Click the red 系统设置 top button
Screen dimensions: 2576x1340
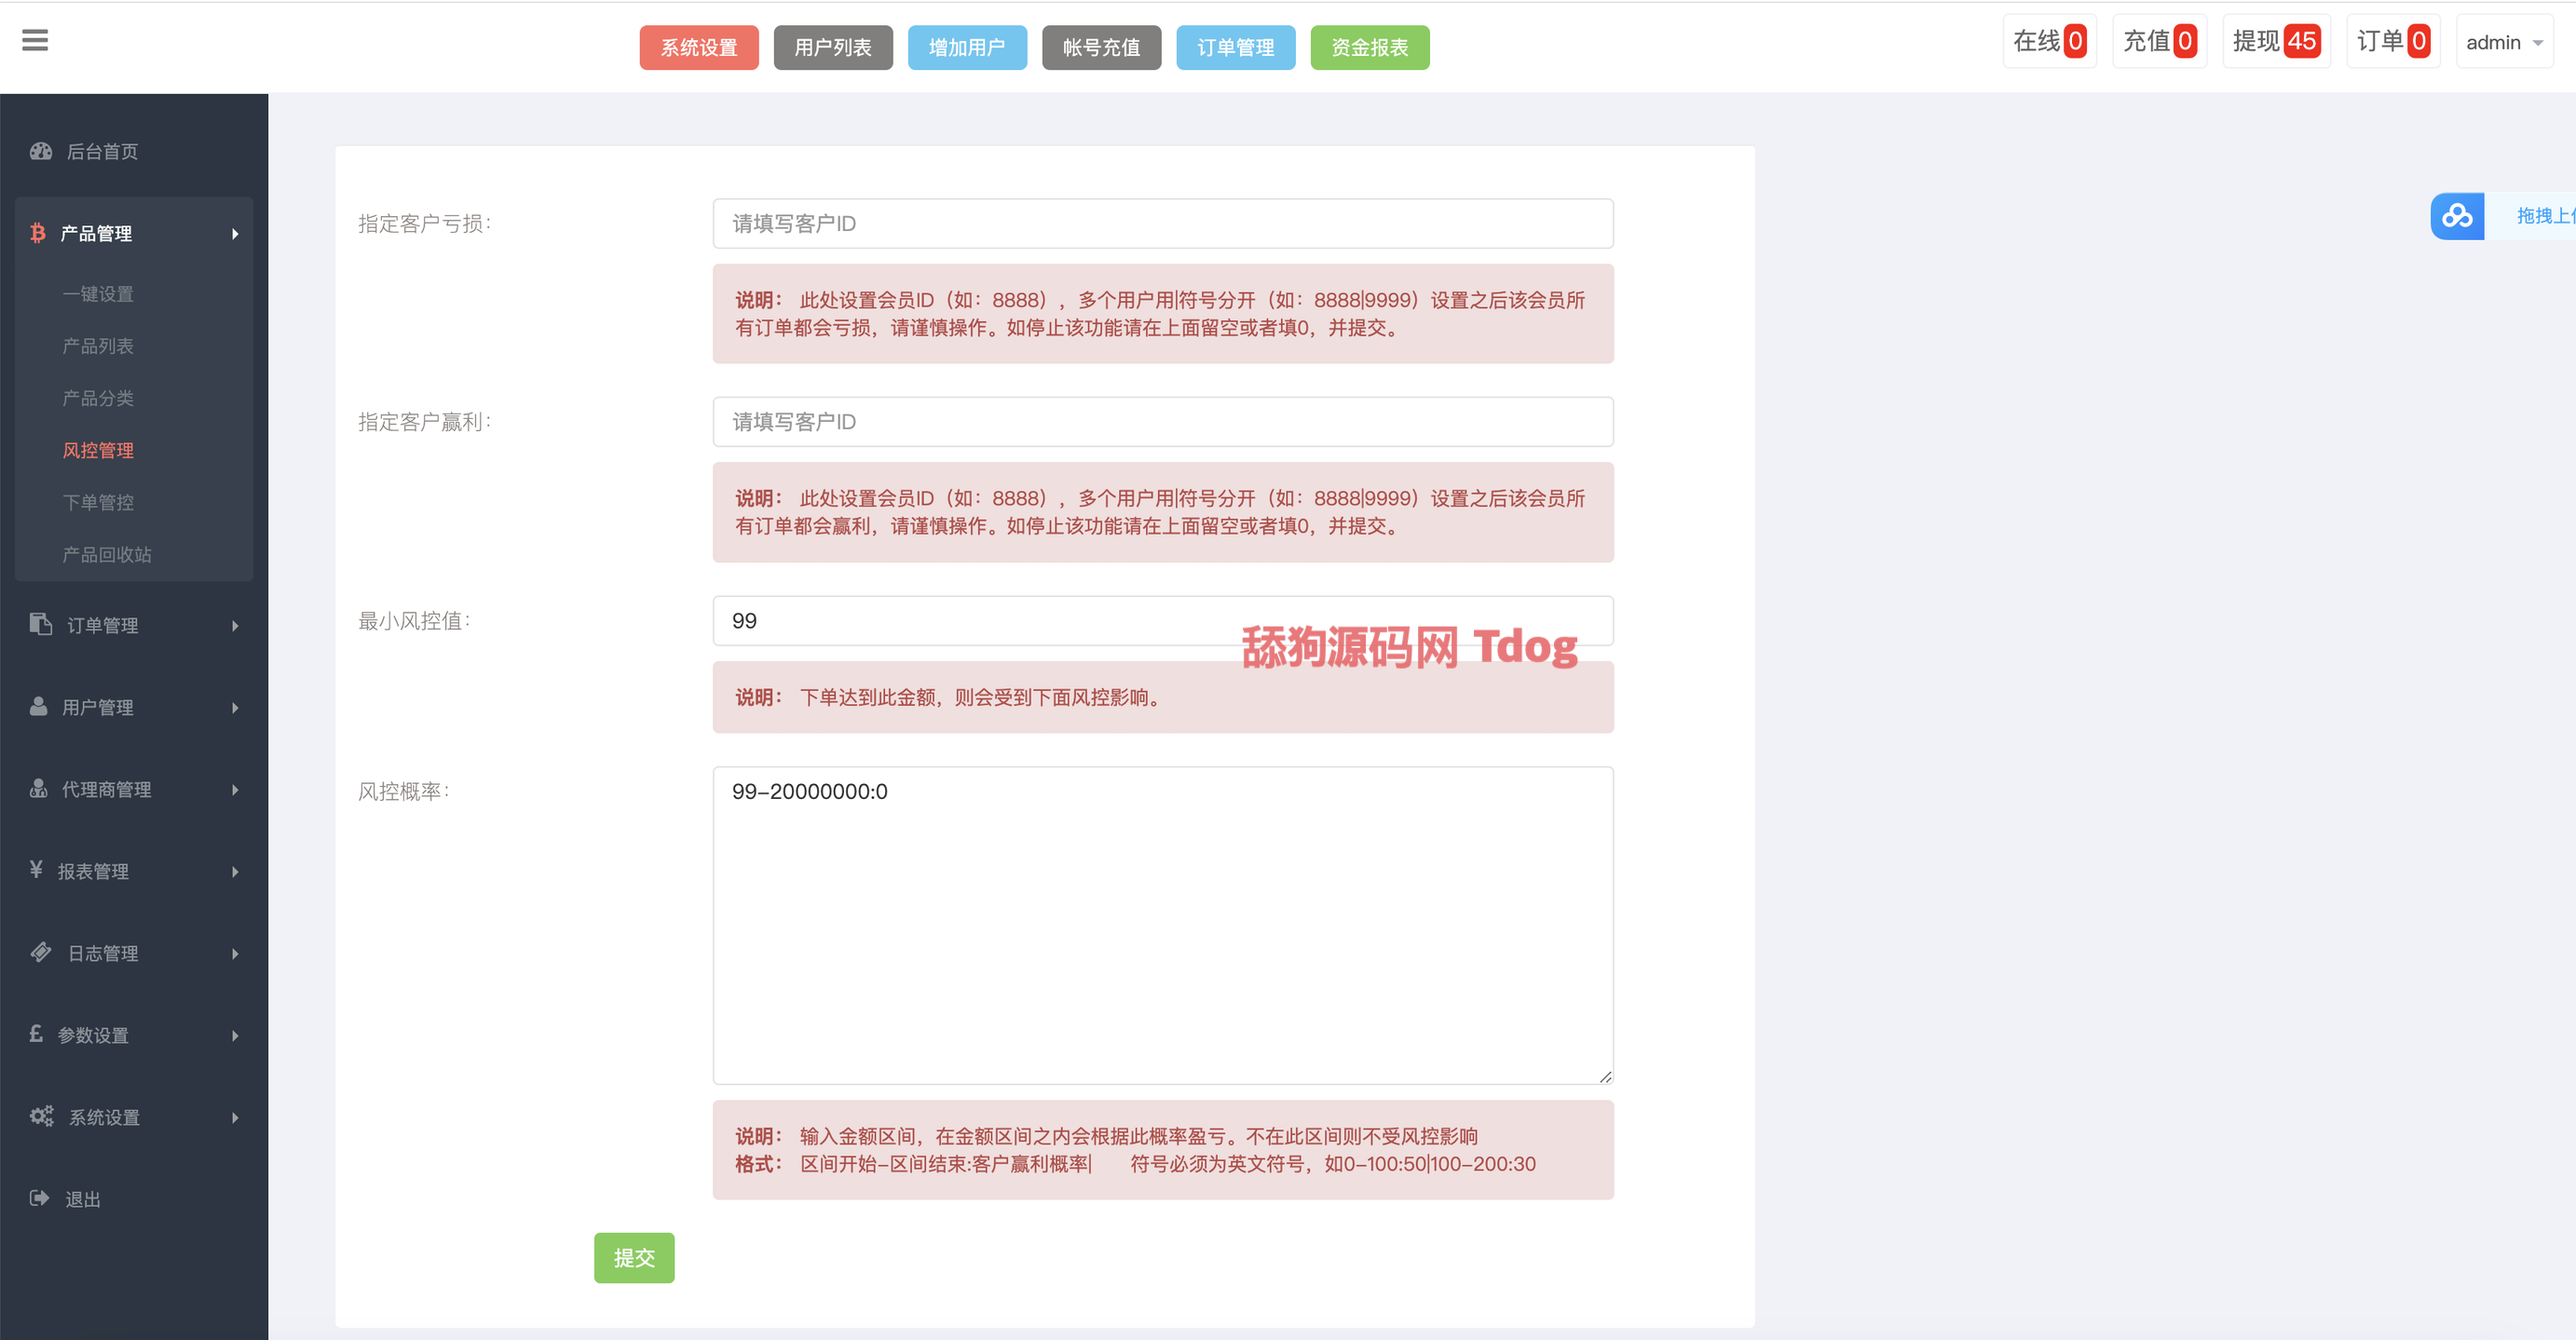(699, 47)
